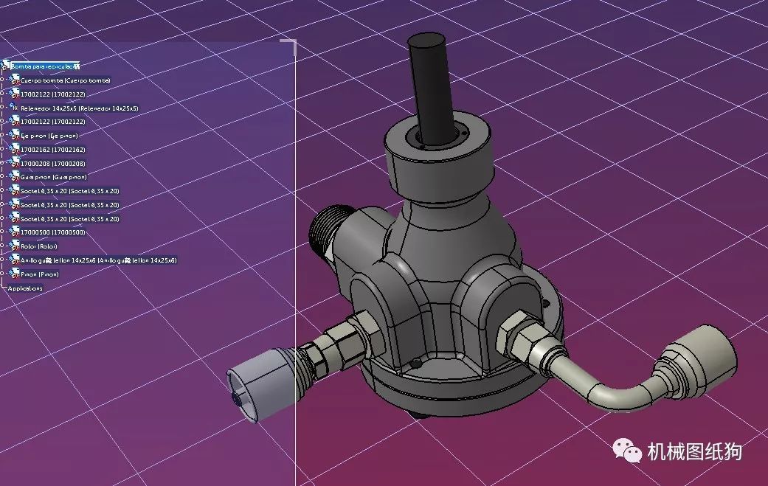Select the Applications node in tree

[25, 288]
